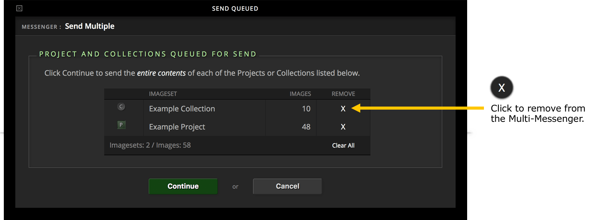This screenshot has height=220, width=603.
Task: Click the image count 10
Action: [306, 109]
